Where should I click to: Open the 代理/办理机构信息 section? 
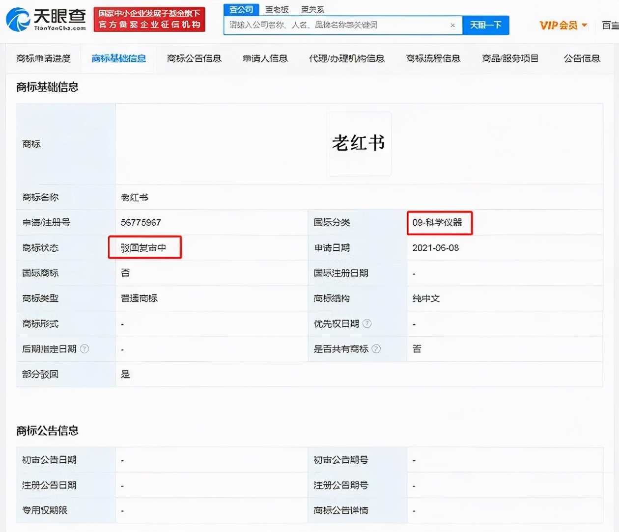pos(347,58)
